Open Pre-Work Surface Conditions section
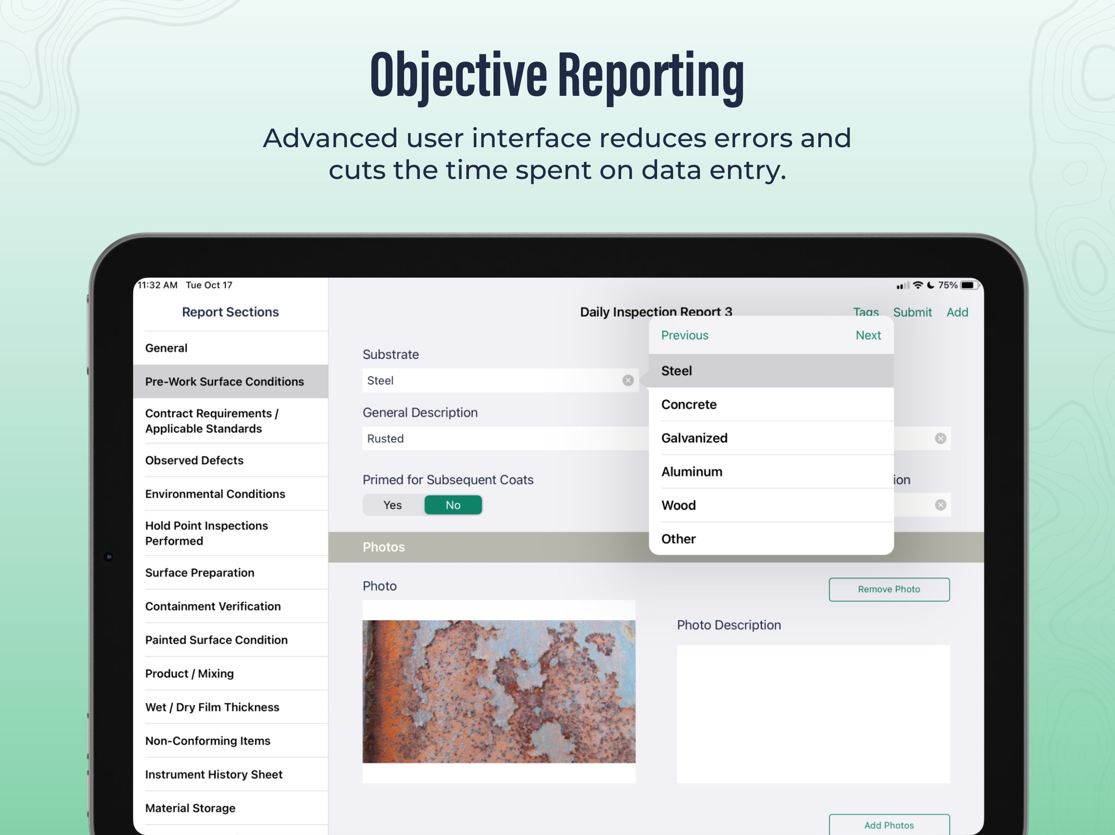The width and height of the screenshot is (1115, 835). (x=230, y=382)
